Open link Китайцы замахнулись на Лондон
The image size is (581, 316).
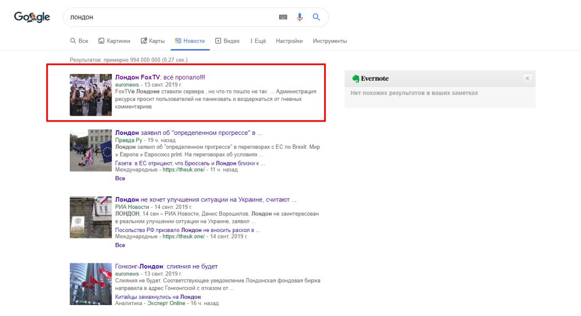(x=158, y=296)
